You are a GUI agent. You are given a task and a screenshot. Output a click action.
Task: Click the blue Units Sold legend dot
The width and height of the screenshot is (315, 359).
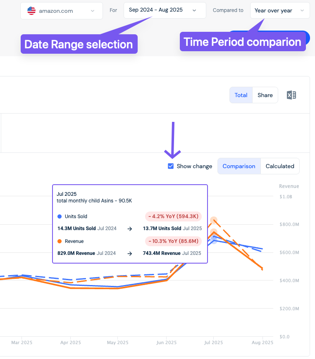pyautogui.click(x=60, y=216)
